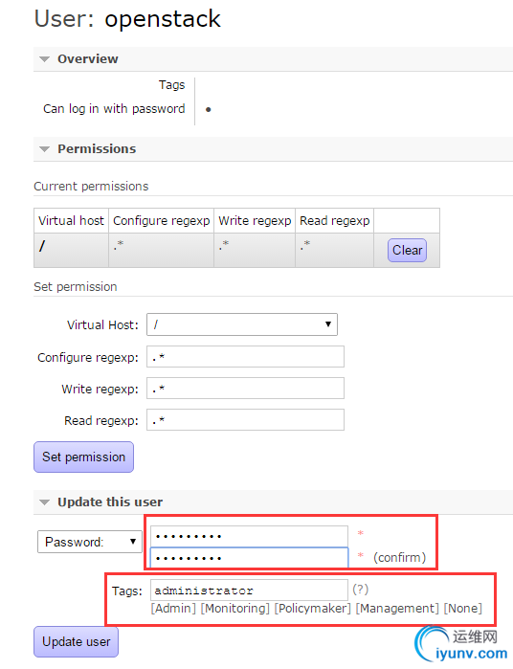Clear permissions for virtual host /
513x669 pixels.
[407, 250]
